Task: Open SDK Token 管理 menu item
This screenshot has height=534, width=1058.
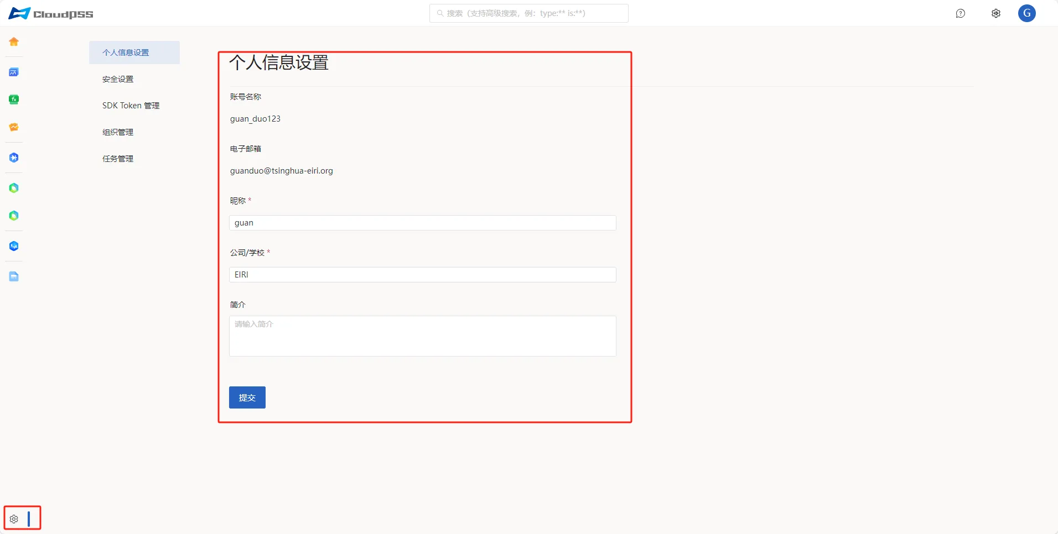Action: click(134, 106)
